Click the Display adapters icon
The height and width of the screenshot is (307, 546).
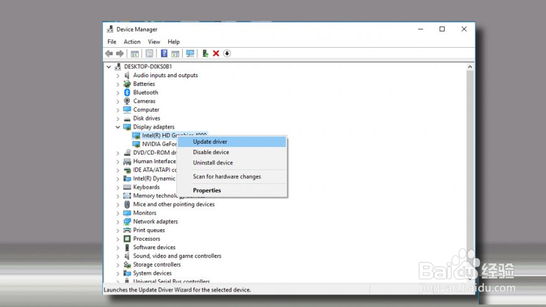pyautogui.click(x=127, y=127)
